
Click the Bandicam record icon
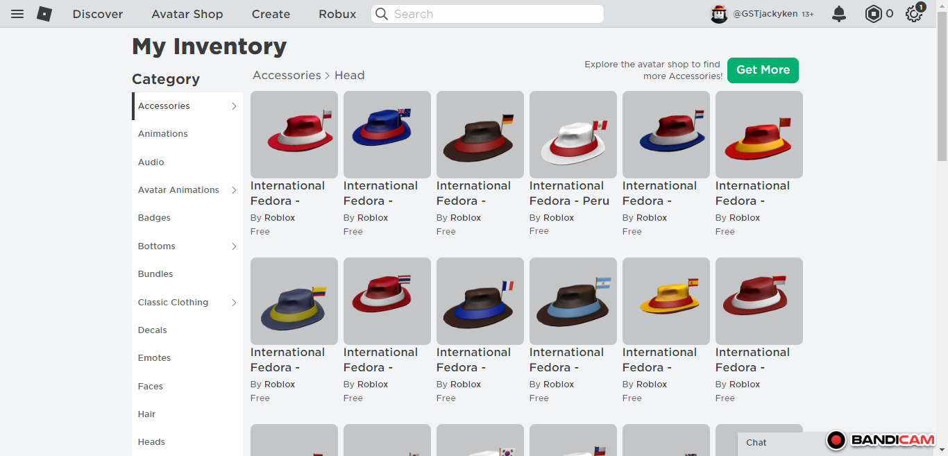pos(836,440)
